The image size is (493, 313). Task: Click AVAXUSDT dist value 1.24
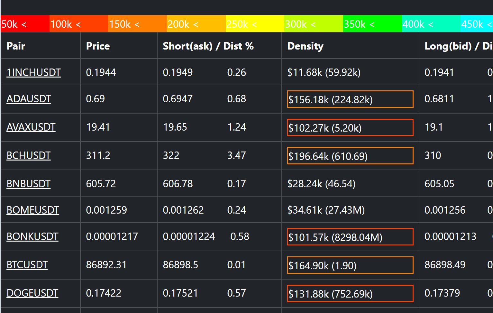pos(237,127)
